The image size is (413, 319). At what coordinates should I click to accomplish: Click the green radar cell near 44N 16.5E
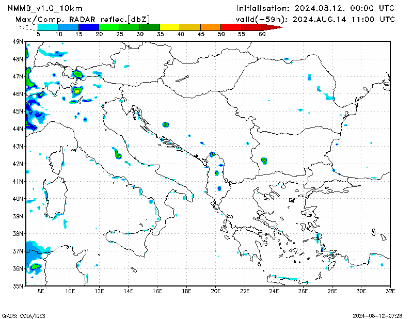166,125
